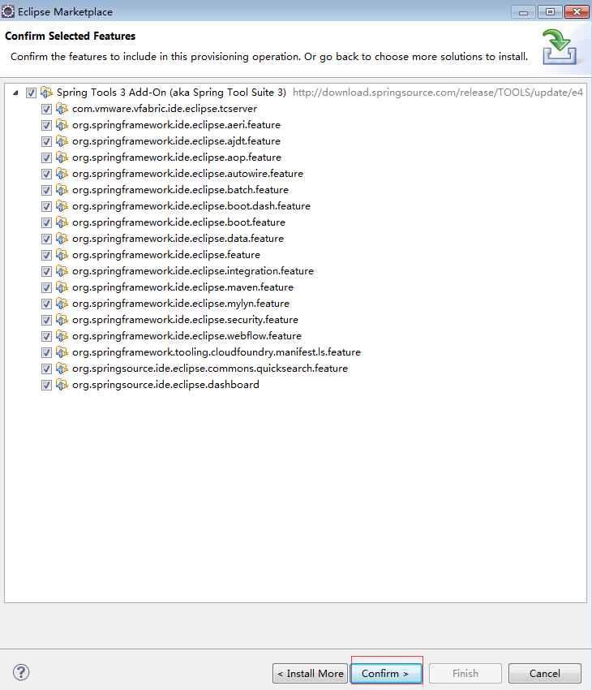Viewport: 592px width, 690px height.
Task: Uncheck the security.feature checkbox
Action: pos(46,321)
